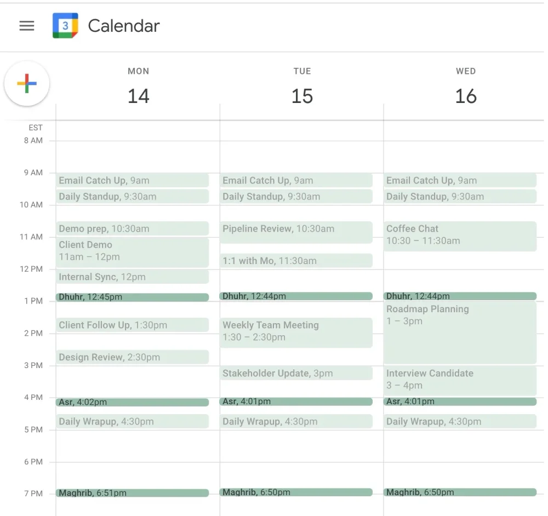Open Weekly Team Meeting event
The width and height of the screenshot is (548, 516).
(x=296, y=332)
